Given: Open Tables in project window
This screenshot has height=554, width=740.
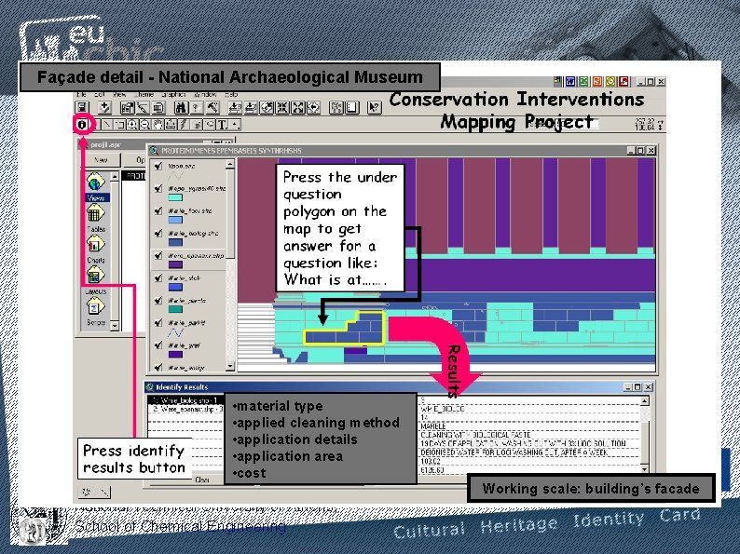Looking at the screenshot, I should pos(96,219).
